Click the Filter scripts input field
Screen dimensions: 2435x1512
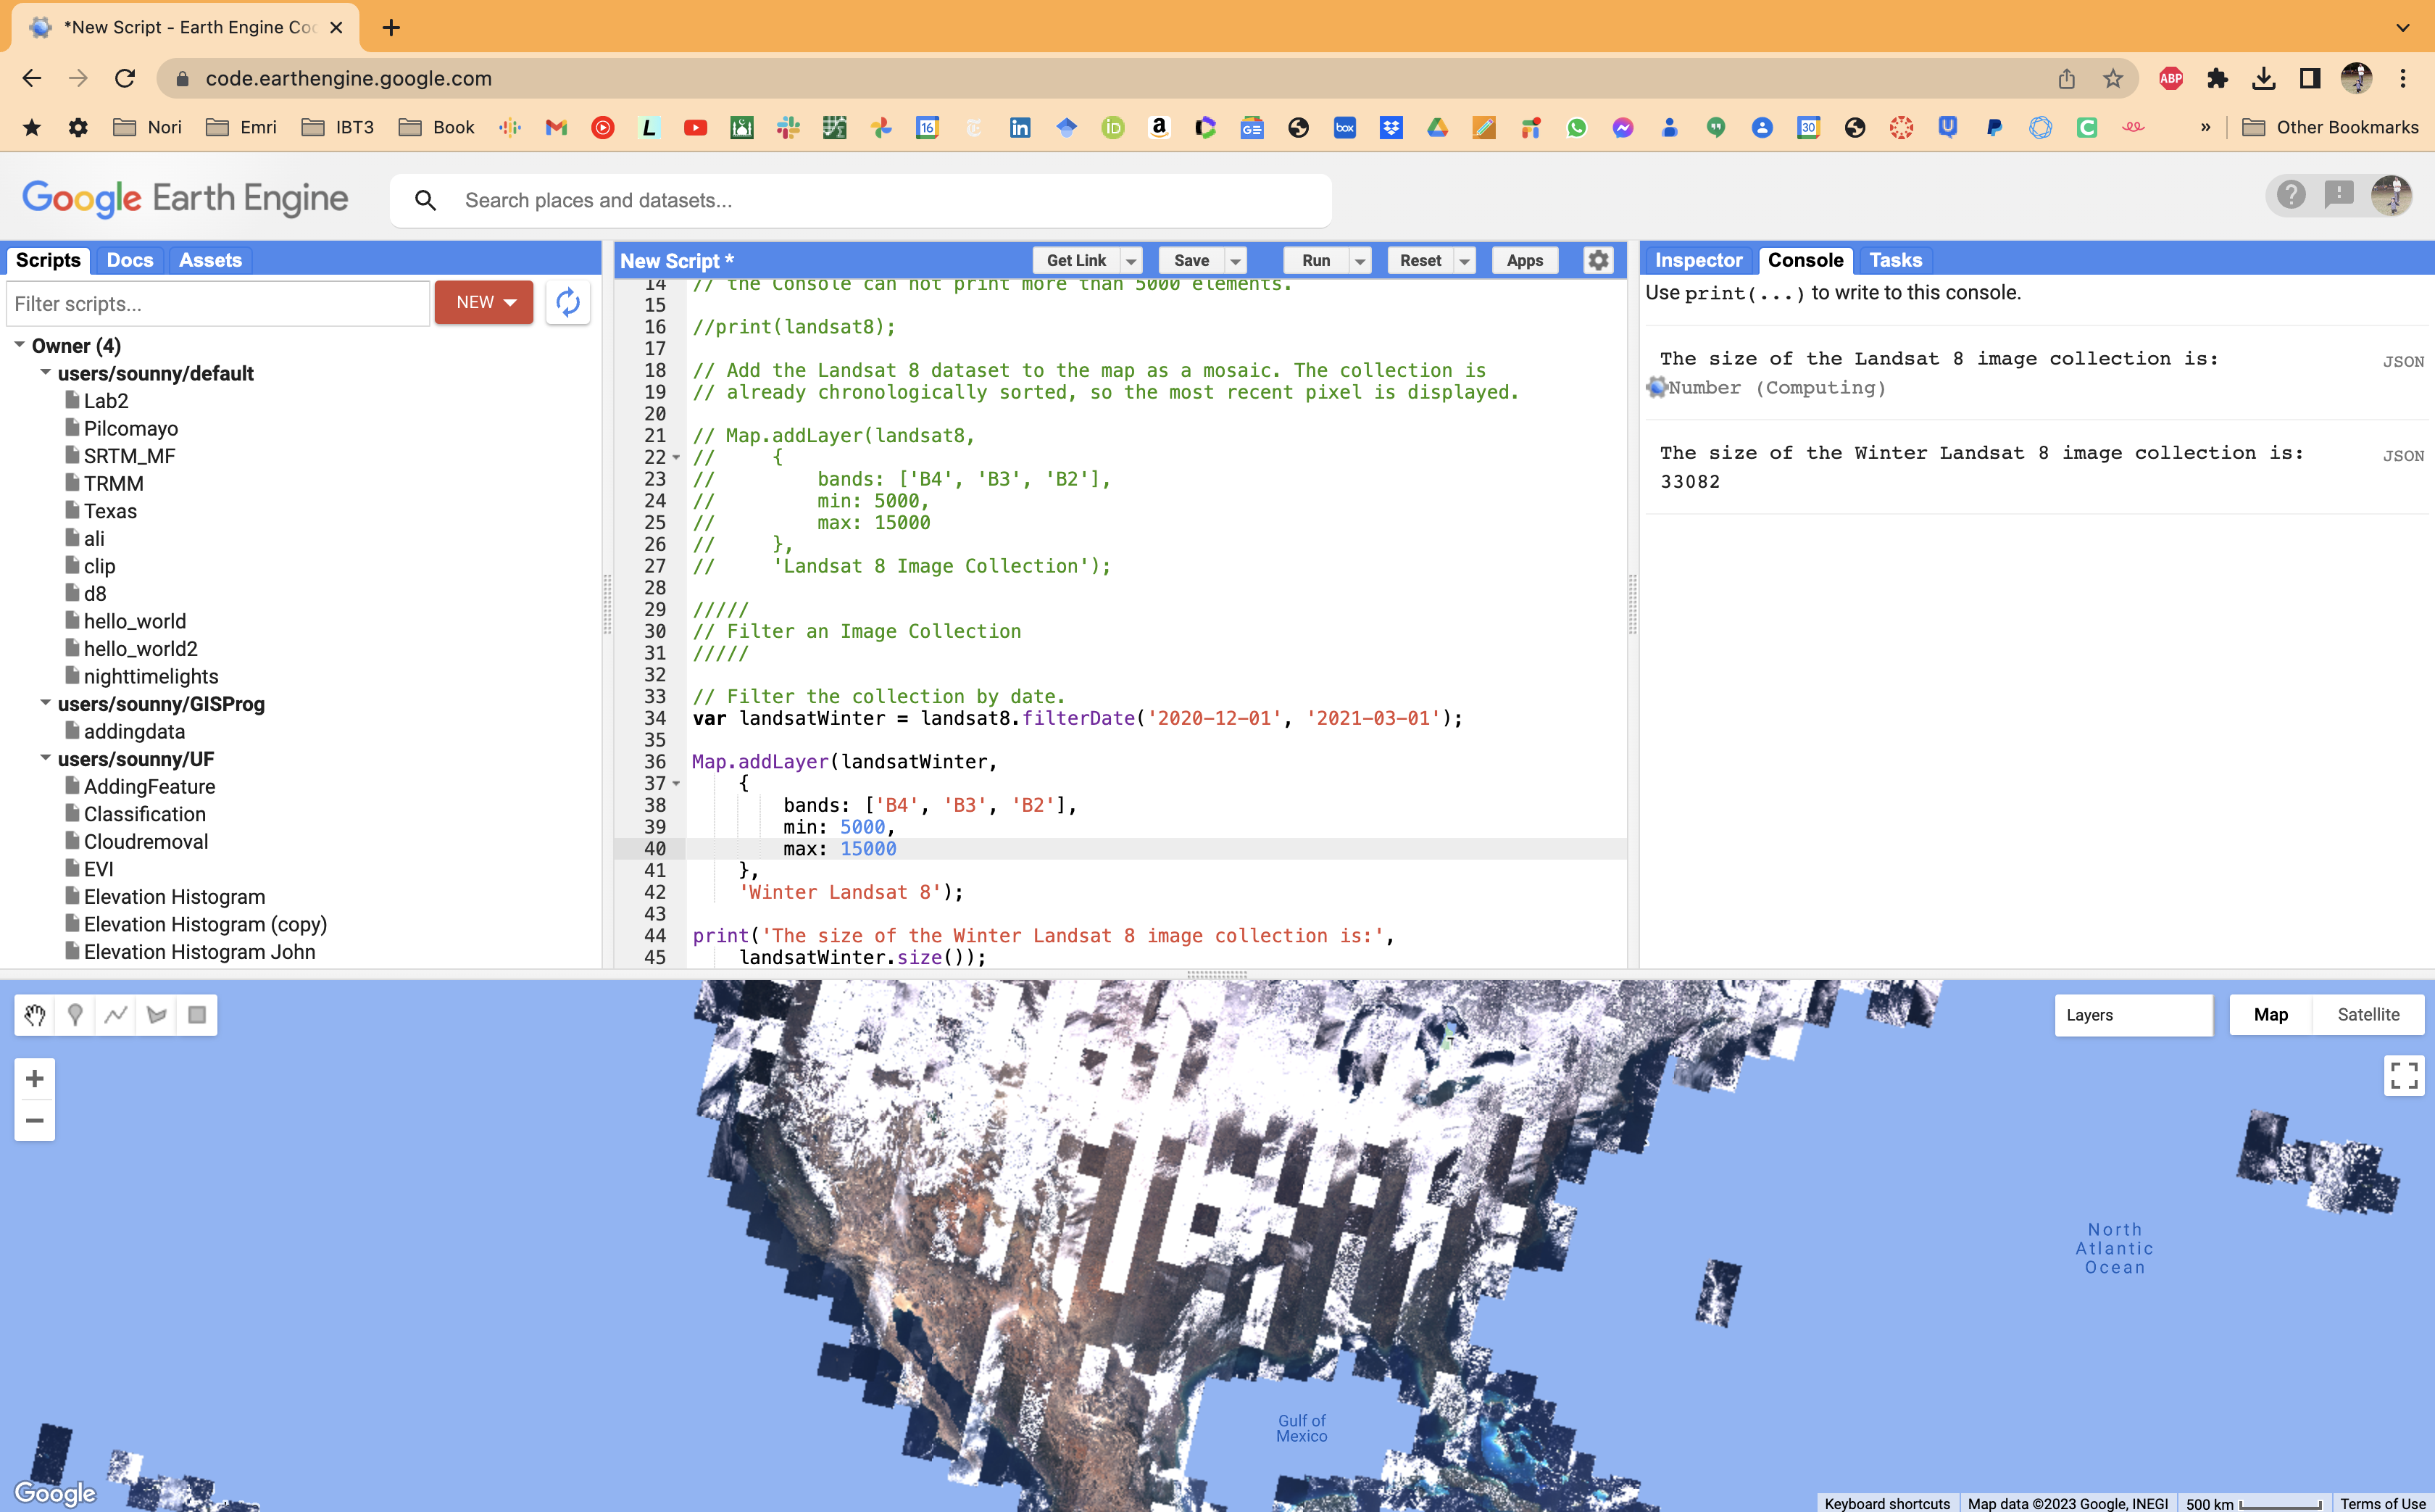pos(218,304)
